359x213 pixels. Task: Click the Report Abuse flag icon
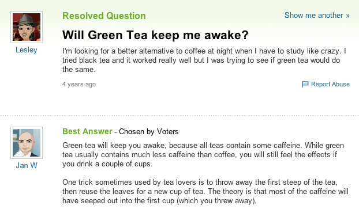[305, 84]
